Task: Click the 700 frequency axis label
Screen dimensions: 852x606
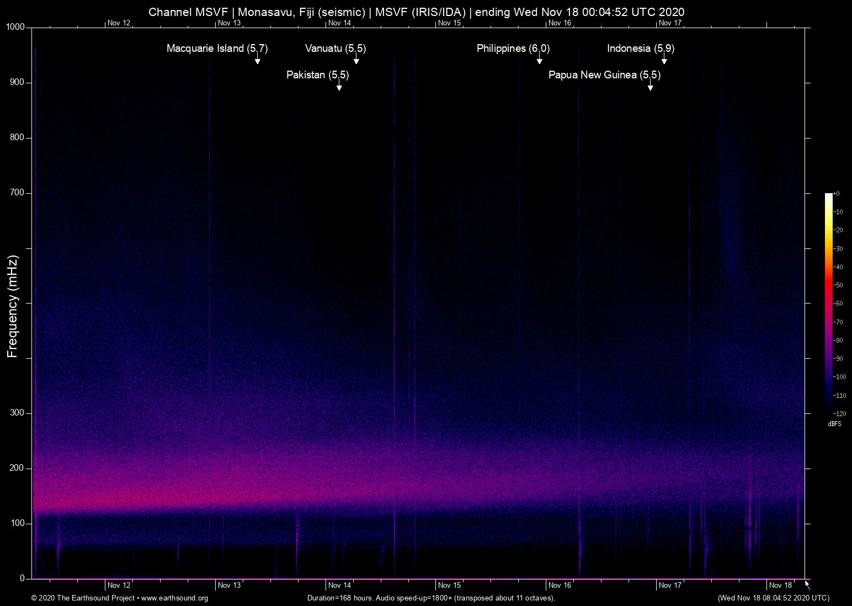Action: coord(18,193)
